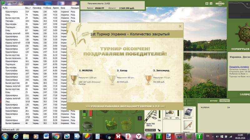Screen dimensions: 250x140
Task: Open the green SAVE icon in taskbar
Action: click(149, 137)
